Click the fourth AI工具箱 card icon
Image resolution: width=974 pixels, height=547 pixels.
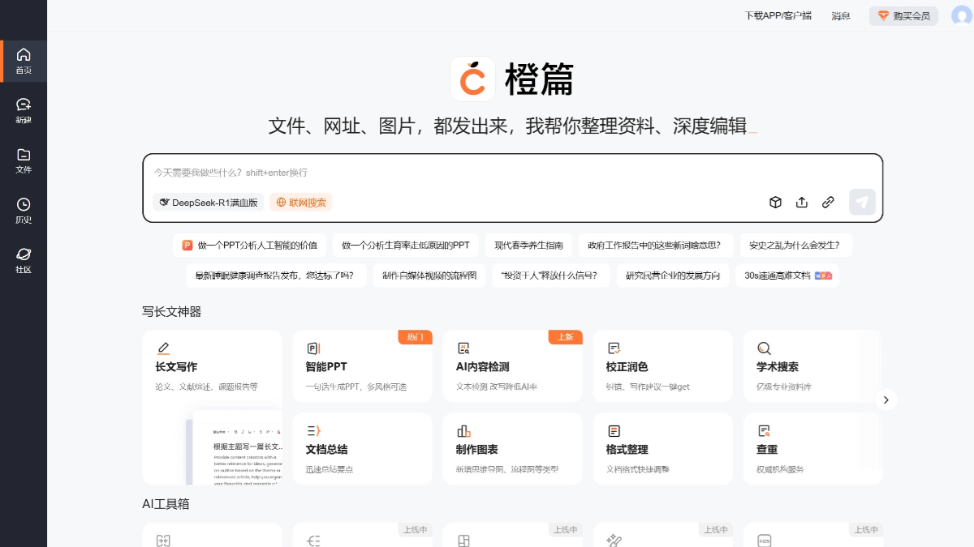[614, 541]
